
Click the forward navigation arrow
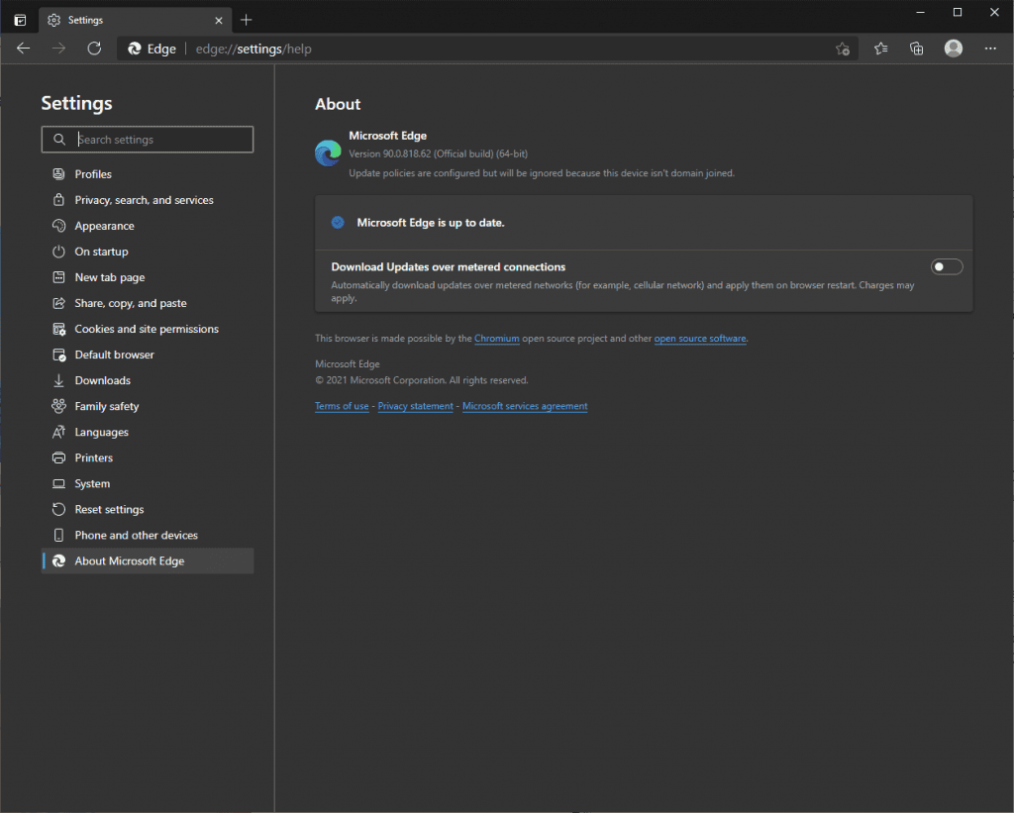click(58, 49)
